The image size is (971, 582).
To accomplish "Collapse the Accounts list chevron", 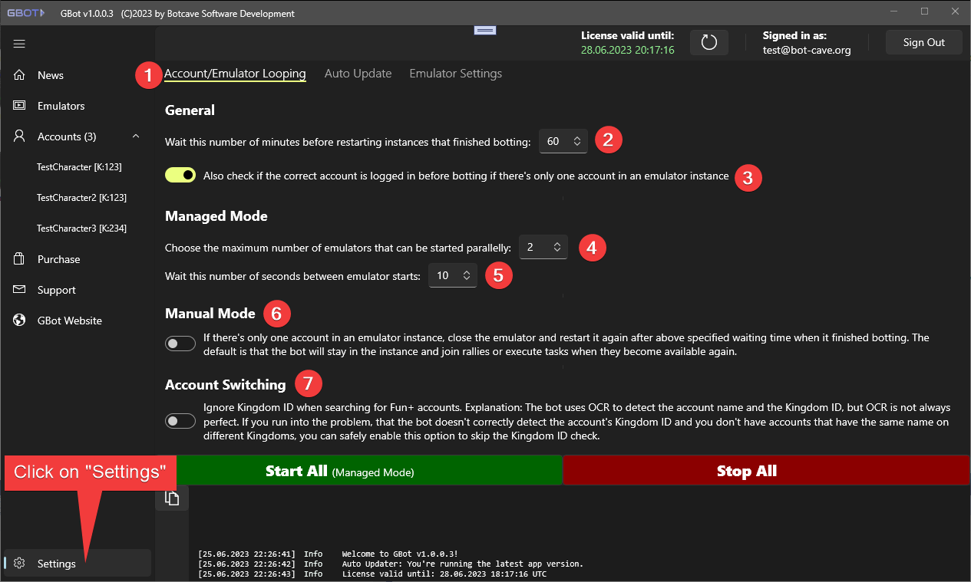I will tap(136, 136).
